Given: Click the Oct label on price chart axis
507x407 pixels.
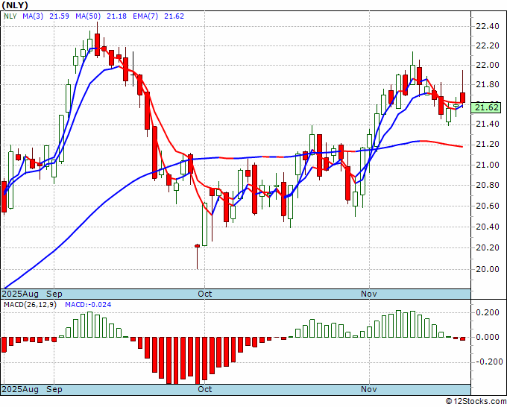Looking at the screenshot, I should [205, 294].
